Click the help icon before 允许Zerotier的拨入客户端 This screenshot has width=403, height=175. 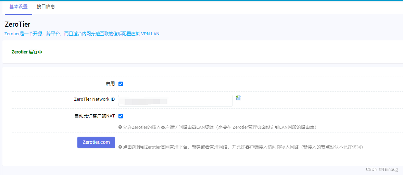coord(120,127)
